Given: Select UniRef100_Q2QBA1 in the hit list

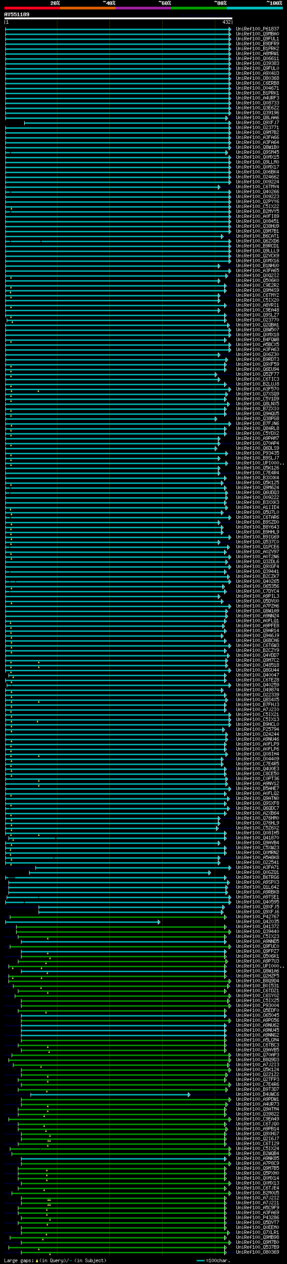Looking at the screenshot, I should pyautogui.click(x=257, y=325).
